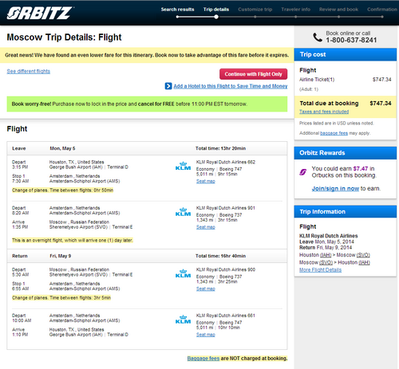This screenshot has width=399, height=369.
Task: Click the KLM logo for flight 662
Action: pyautogui.click(x=183, y=166)
